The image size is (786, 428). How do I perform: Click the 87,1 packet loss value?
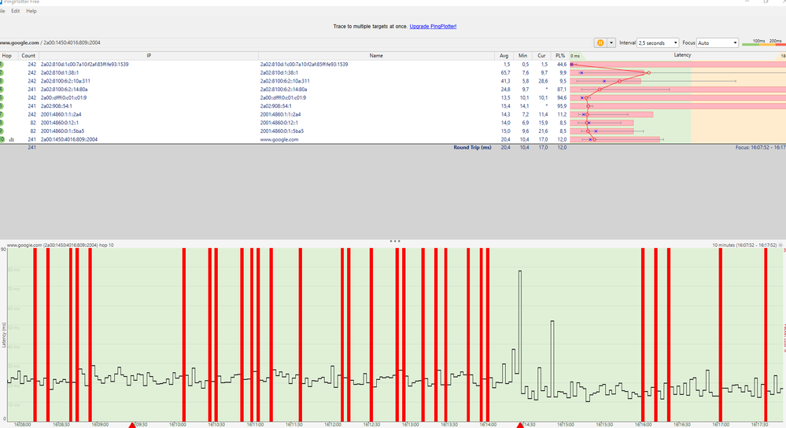tap(562, 90)
